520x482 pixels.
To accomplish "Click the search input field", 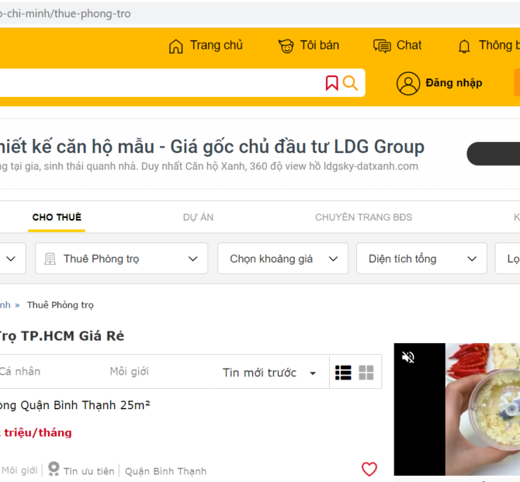I will pyautogui.click(x=155, y=83).
